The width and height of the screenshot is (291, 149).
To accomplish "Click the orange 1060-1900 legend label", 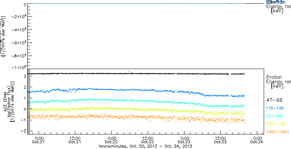I will tap(277, 132).
